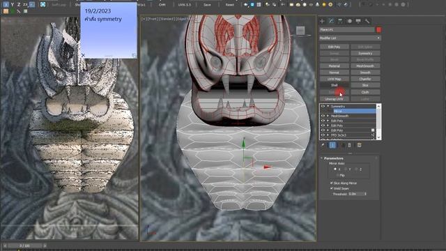Click the Normal modifier button
The height and width of the screenshot is (251, 446).
[x=334, y=73]
